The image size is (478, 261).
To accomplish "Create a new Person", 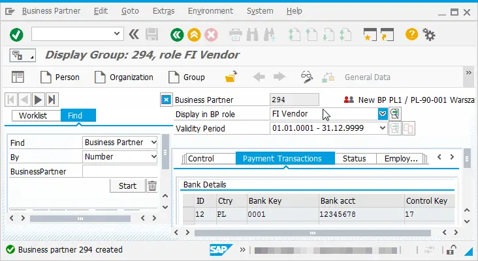I will (60, 77).
